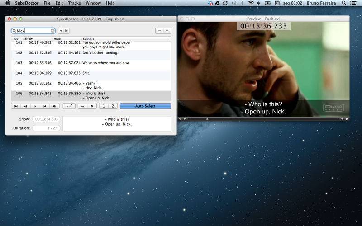Click the magnifier icon in search field
Screen dimensions: 362x226
coord(14,31)
